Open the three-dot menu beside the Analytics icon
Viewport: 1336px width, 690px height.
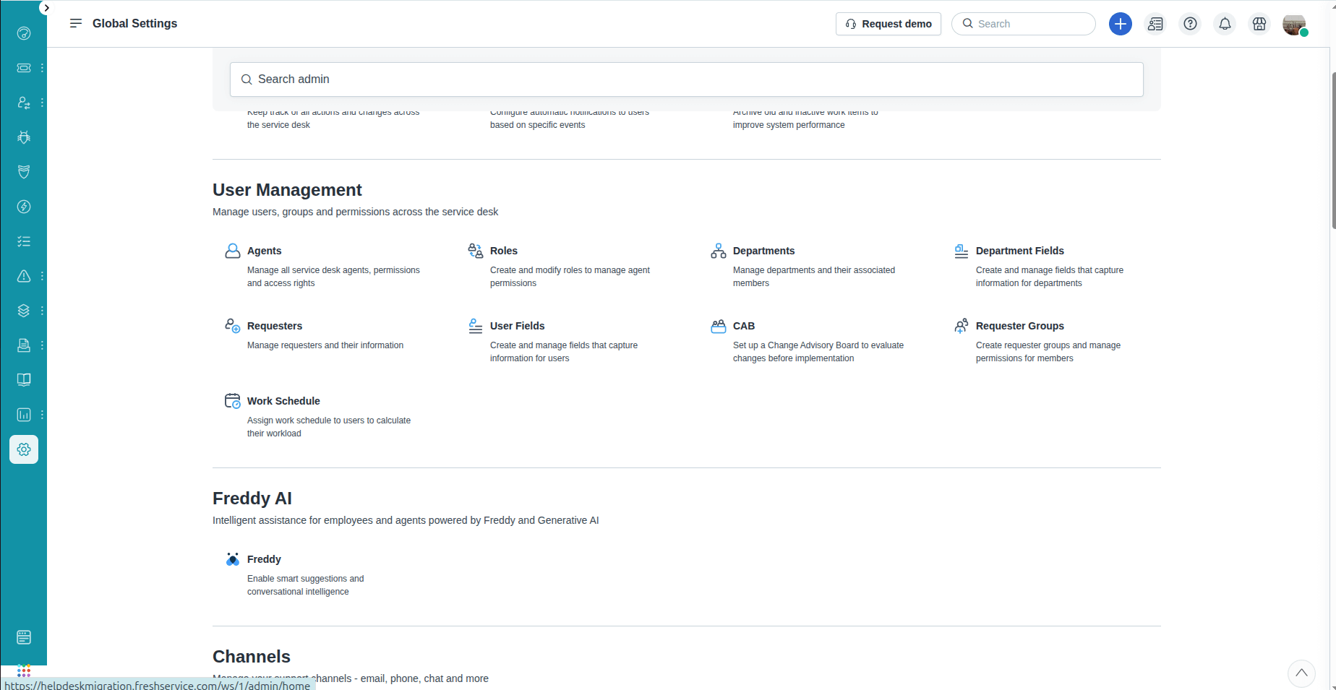41,414
